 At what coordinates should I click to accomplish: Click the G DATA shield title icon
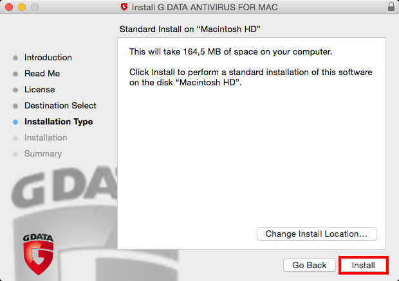coord(124,7)
